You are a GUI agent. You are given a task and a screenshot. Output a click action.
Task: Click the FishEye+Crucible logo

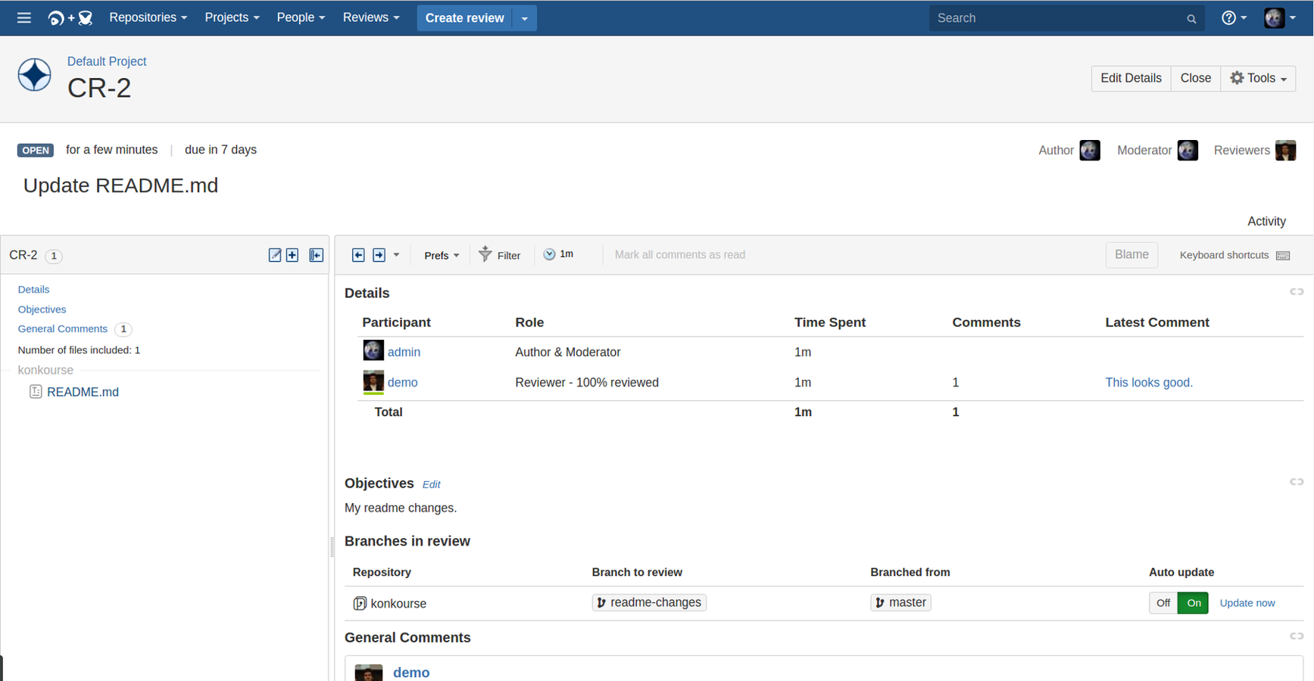pos(70,17)
